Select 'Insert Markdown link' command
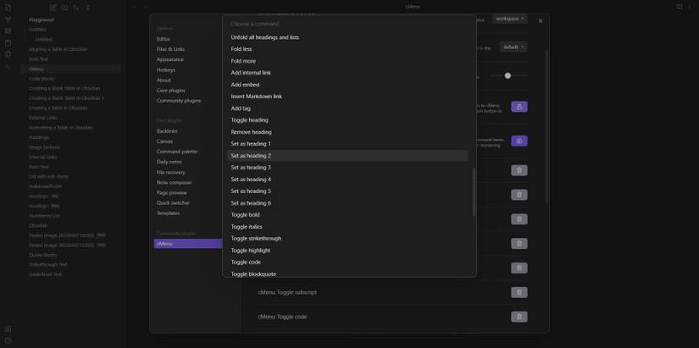 point(347,97)
